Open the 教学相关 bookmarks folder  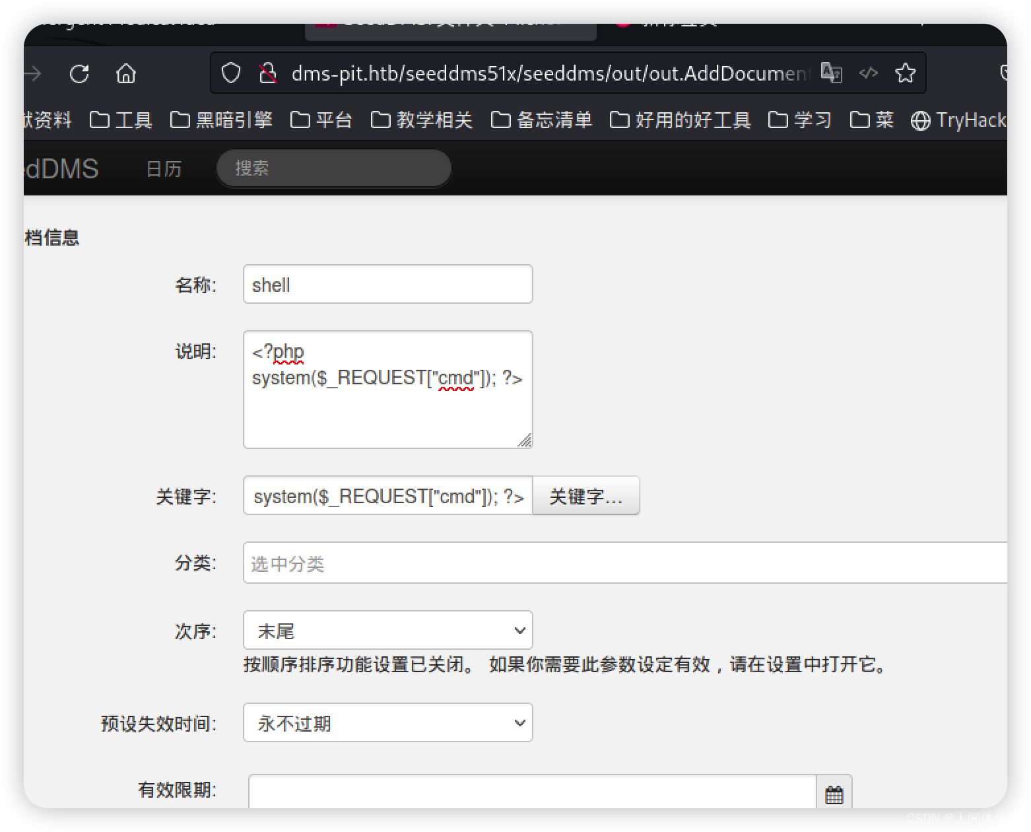[422, 120]
